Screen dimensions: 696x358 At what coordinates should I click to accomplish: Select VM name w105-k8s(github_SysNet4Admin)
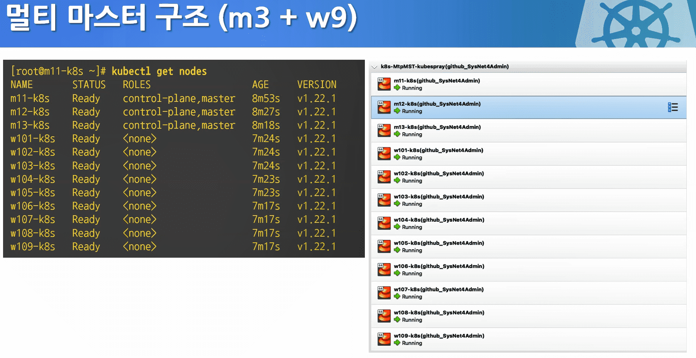pyautogui.click(x=439, y=243)
